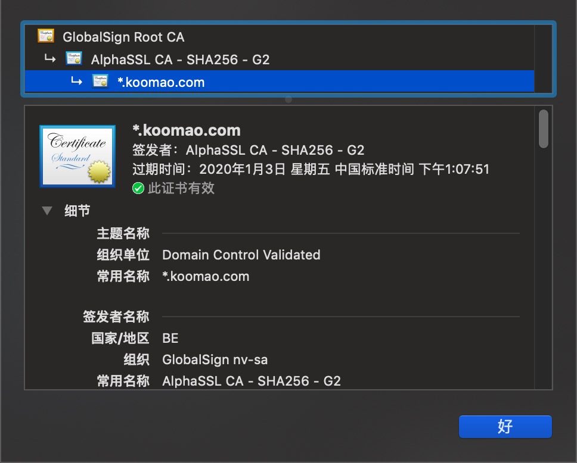Image resolution: width=577 pixels, height=463 pixels.
Task: Click the 常用名称 *.koomao.com value
Action: (x=206, y=276)
